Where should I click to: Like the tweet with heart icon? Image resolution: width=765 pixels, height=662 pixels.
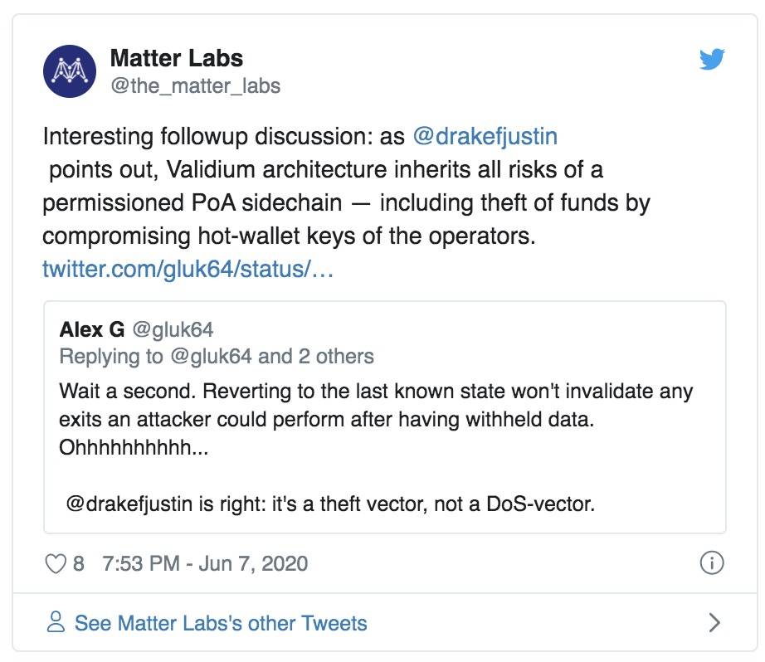(x=55, y=563)
